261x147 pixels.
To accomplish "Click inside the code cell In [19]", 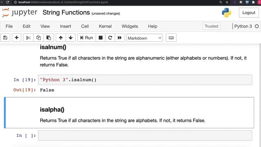I will click(145, 80).
